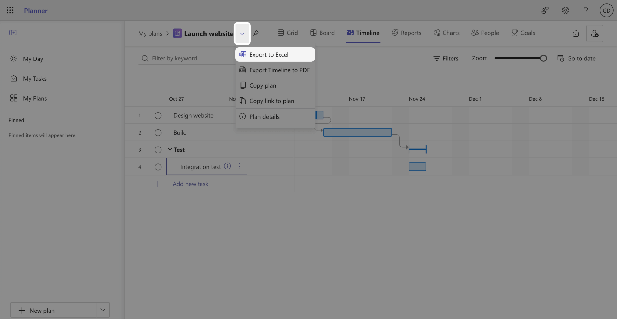The height and width of the screenshot is (319, 617).
Task: Toggle completion circle for Integration test
Action: click(x=158, y=167)
